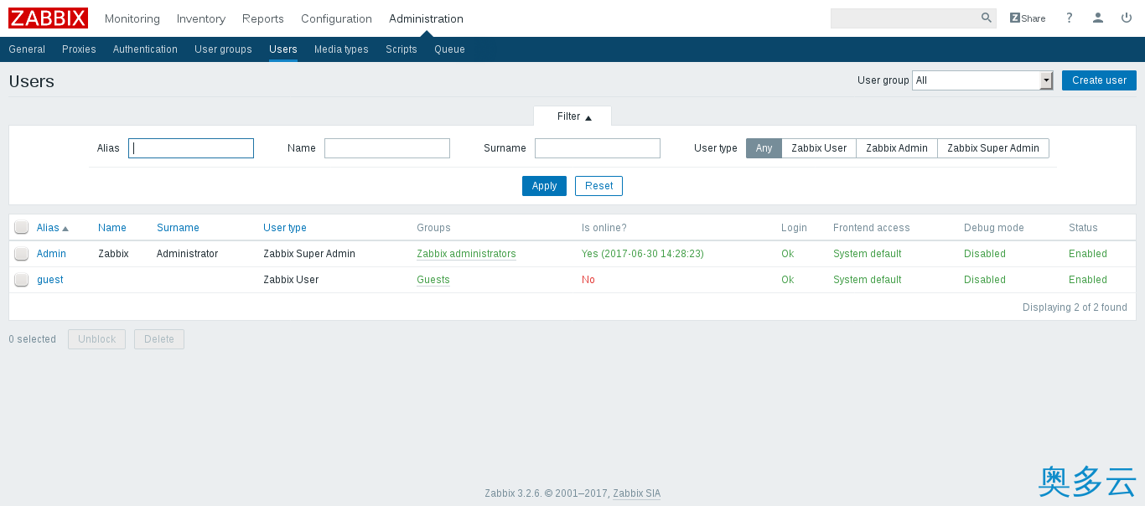Click the search magnifier icon
Screen dimensions: 1145x506
[x=987, y=18]
